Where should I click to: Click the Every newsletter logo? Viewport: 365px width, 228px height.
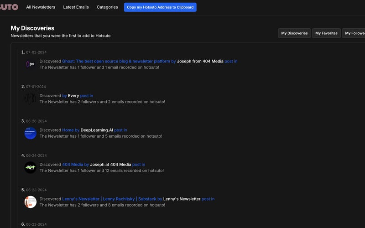(30, 98)
